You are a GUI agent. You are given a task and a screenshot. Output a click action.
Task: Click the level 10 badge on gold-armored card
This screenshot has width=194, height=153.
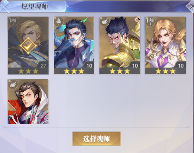coord(135,65)
